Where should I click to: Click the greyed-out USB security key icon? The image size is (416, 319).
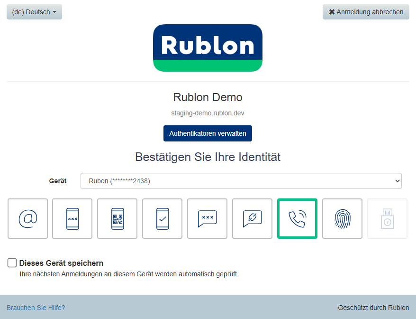coord(387,219)
